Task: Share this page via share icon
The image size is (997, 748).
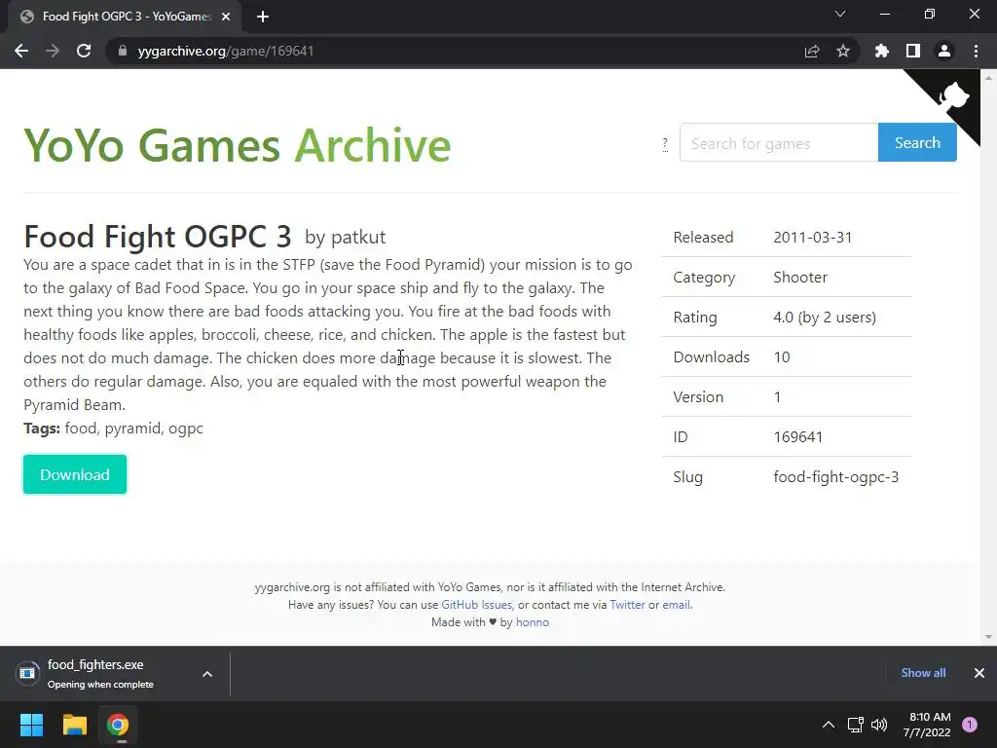Action: tap(812, 51)
